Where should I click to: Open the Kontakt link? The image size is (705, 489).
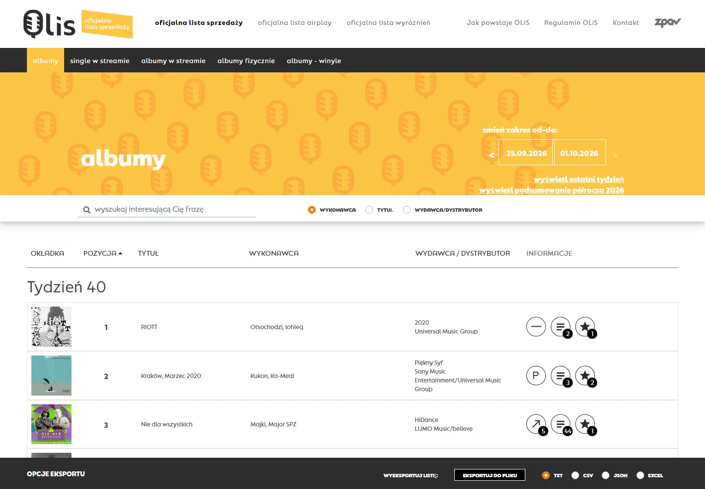coord(626,22)
